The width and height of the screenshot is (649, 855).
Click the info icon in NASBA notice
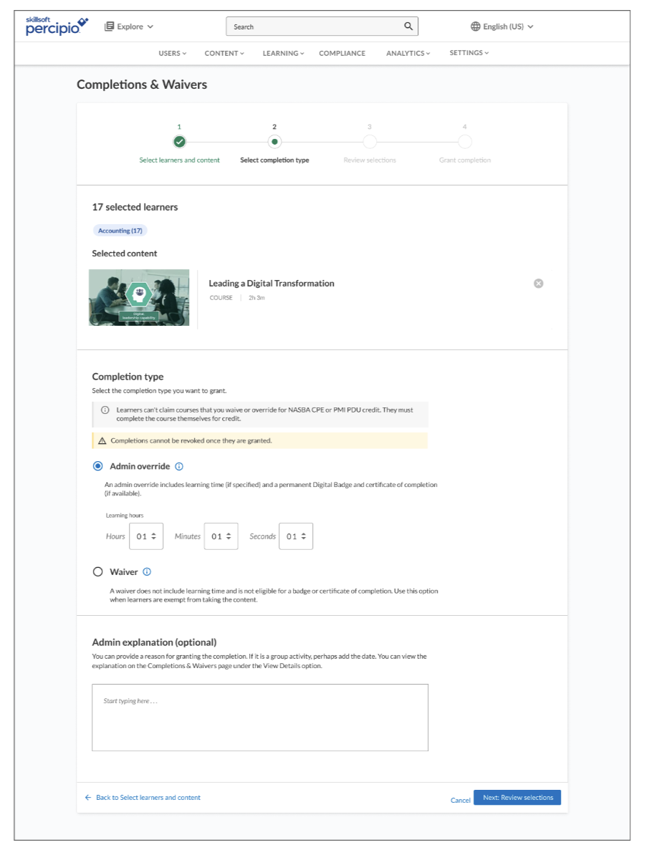[x=105, y=410]
